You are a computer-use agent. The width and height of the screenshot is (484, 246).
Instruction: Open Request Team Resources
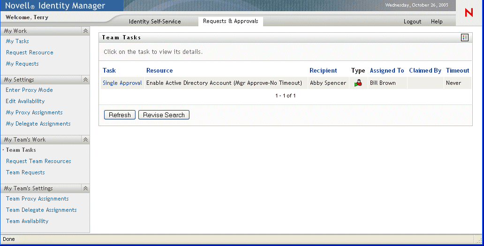point(38,161)
